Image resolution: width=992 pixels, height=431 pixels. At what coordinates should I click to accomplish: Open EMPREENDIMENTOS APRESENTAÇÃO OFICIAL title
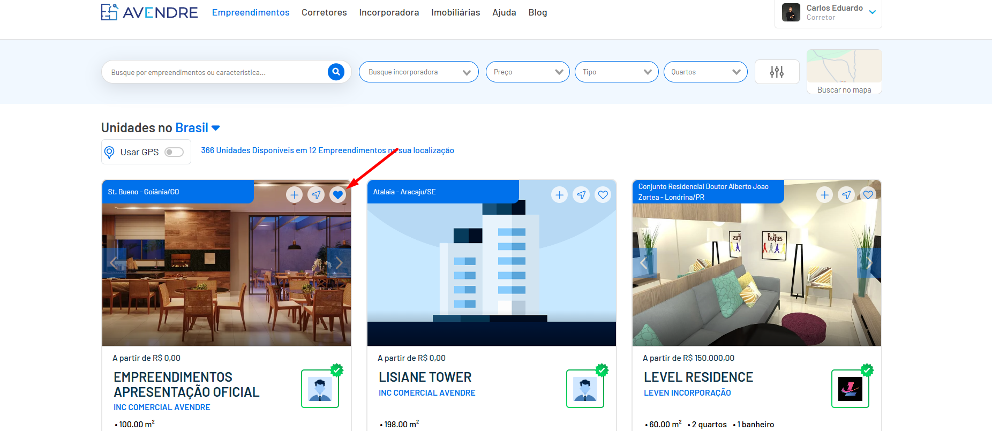pyautogui.click(x=186, y=385)
